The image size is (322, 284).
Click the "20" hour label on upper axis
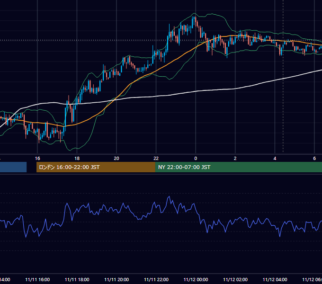(x=116, y=158)
